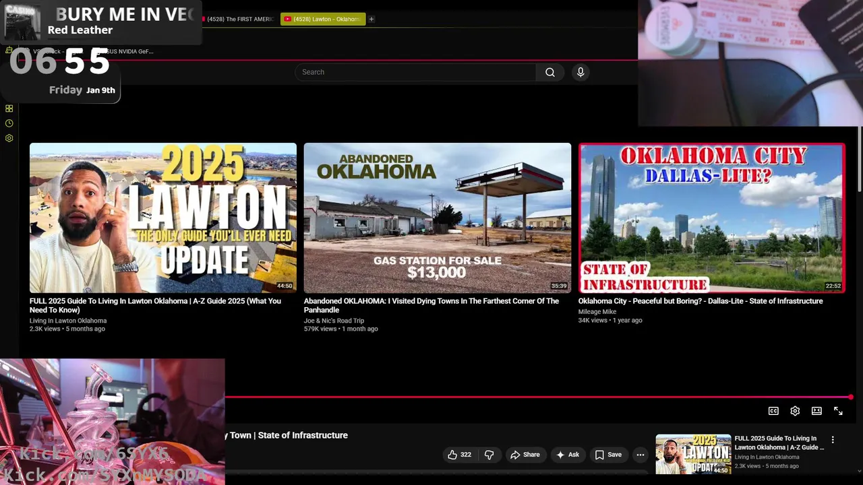Open browser sidebar settings gear icon

tap(9, 138)
